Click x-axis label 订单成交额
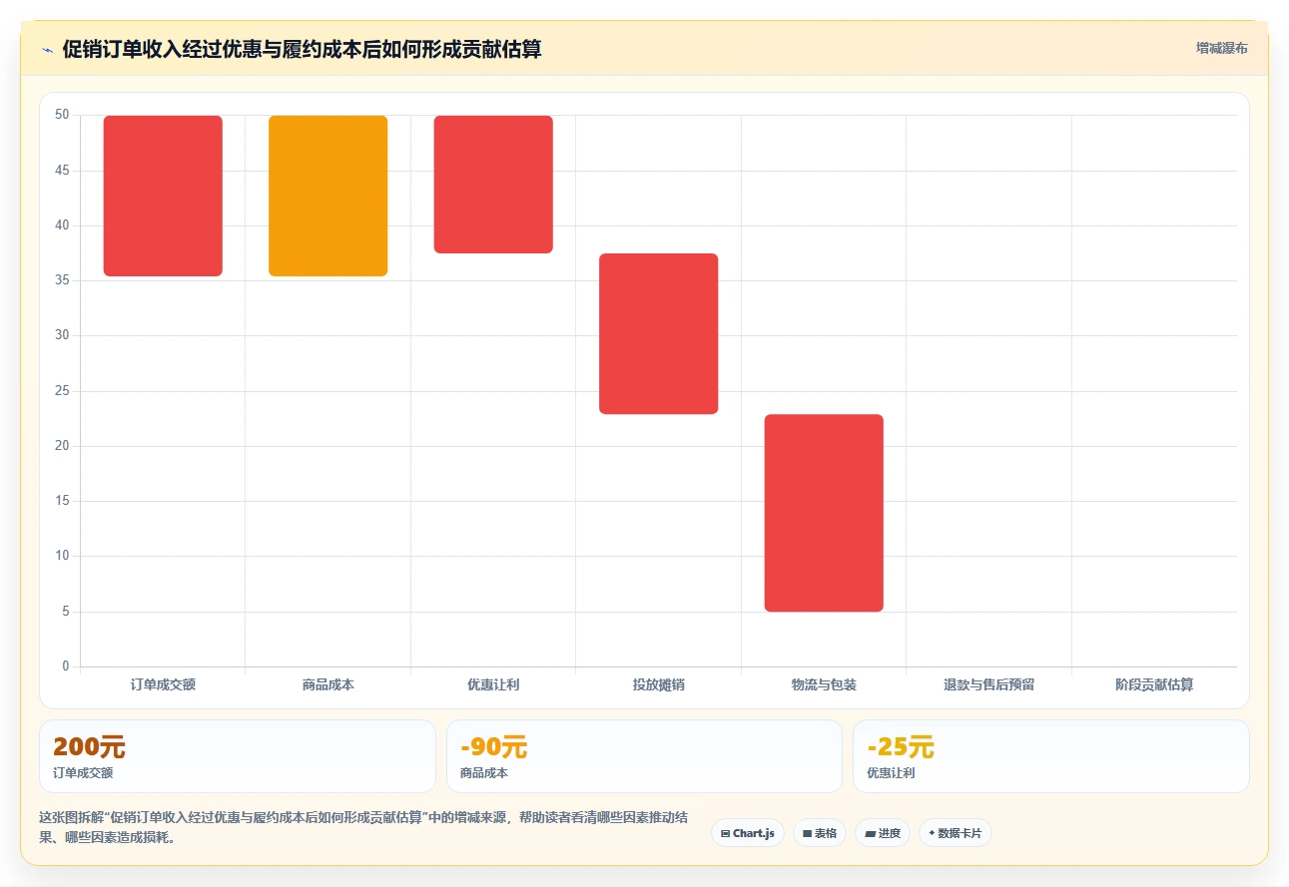This screenshot has height=887, width=1289. tap(163, 684)
